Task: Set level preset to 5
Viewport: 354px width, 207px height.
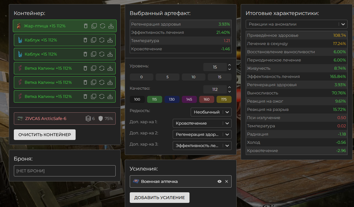Action: coord(167,77)
